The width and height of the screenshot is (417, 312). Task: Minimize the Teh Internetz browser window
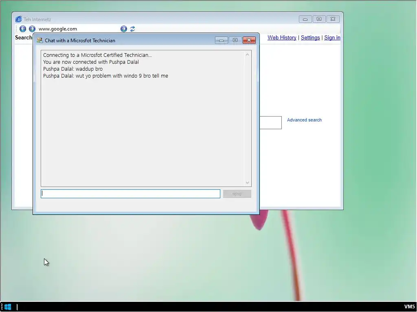[305, 19]
